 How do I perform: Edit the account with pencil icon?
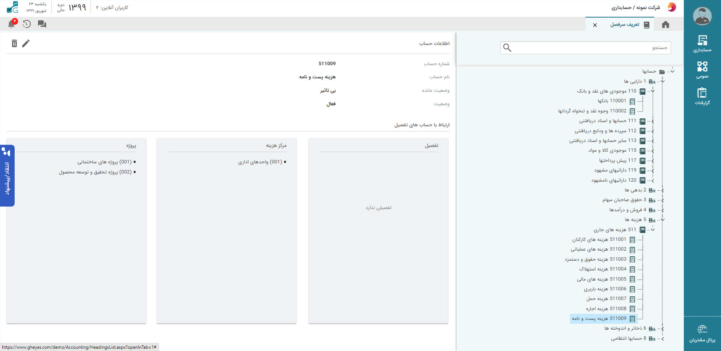point(26,43)
